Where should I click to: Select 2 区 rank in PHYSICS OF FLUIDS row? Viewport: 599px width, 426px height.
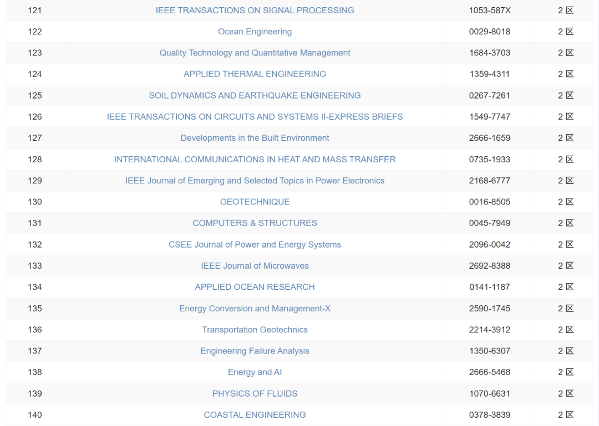(x=566, y=393)
